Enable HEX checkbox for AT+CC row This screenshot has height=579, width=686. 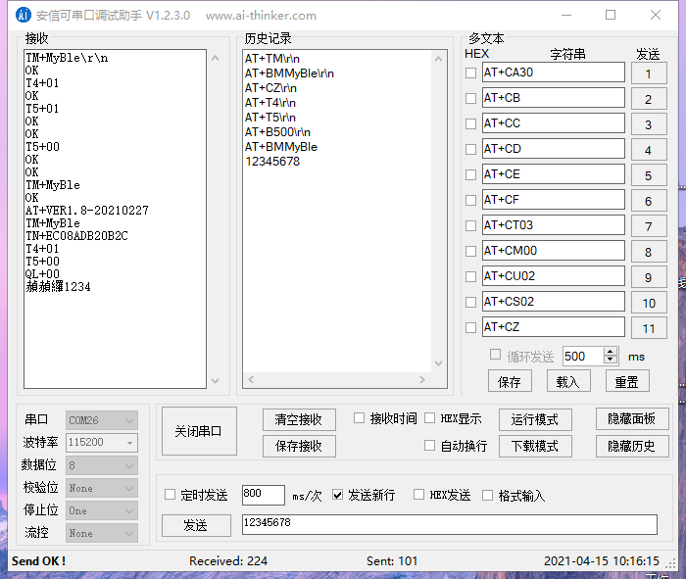[x=470, y=123]
